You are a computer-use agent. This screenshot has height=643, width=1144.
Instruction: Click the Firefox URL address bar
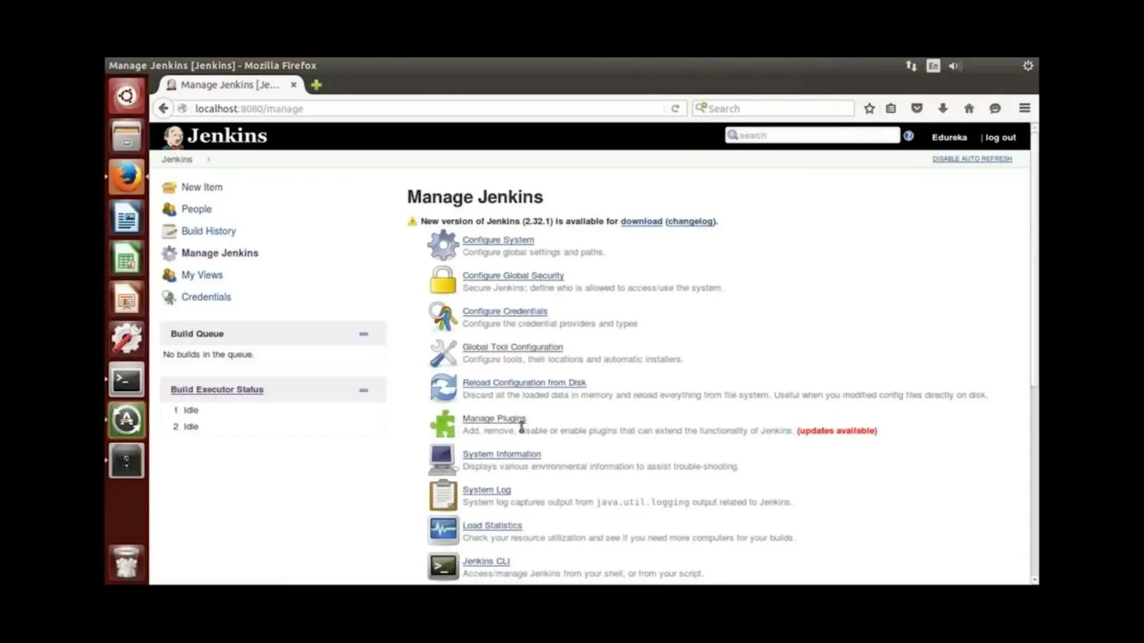point(427,108)
